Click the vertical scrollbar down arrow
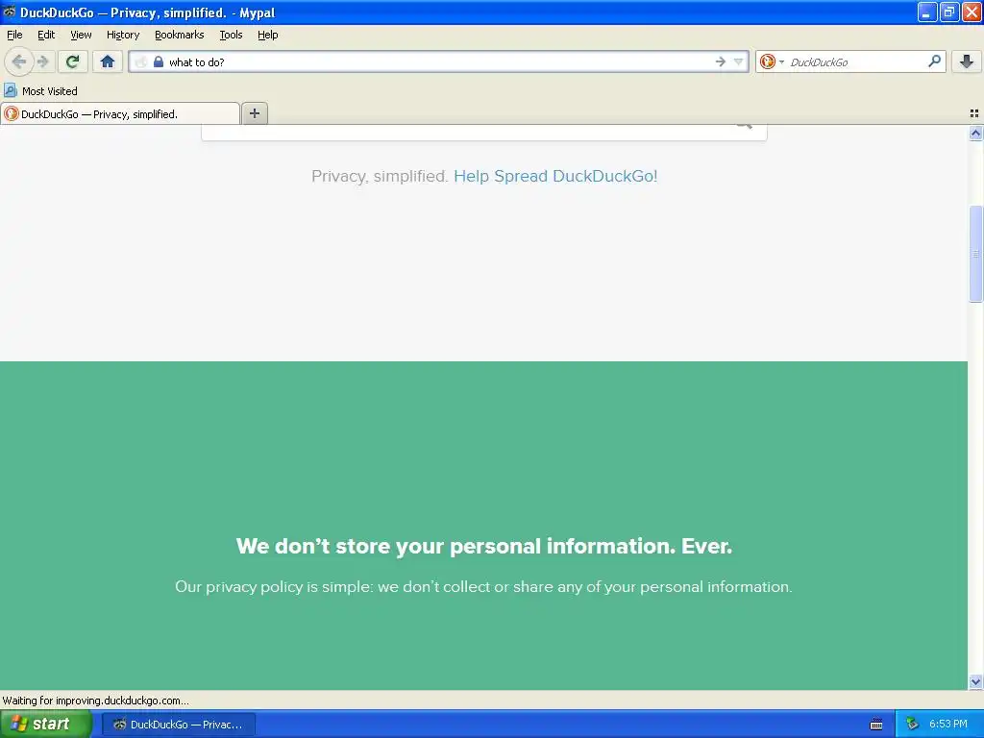984x738 pixels. tap(975, 681)
